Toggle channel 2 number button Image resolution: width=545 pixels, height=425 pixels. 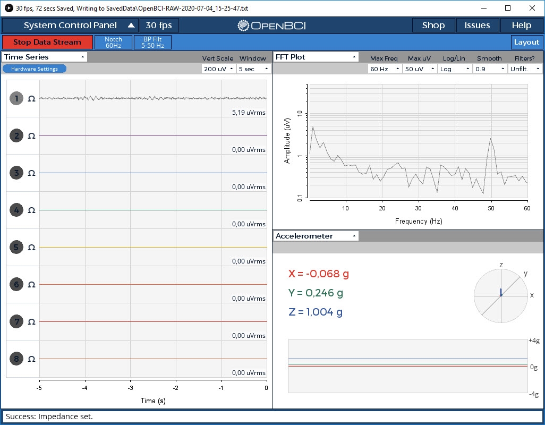click(16, 136)
